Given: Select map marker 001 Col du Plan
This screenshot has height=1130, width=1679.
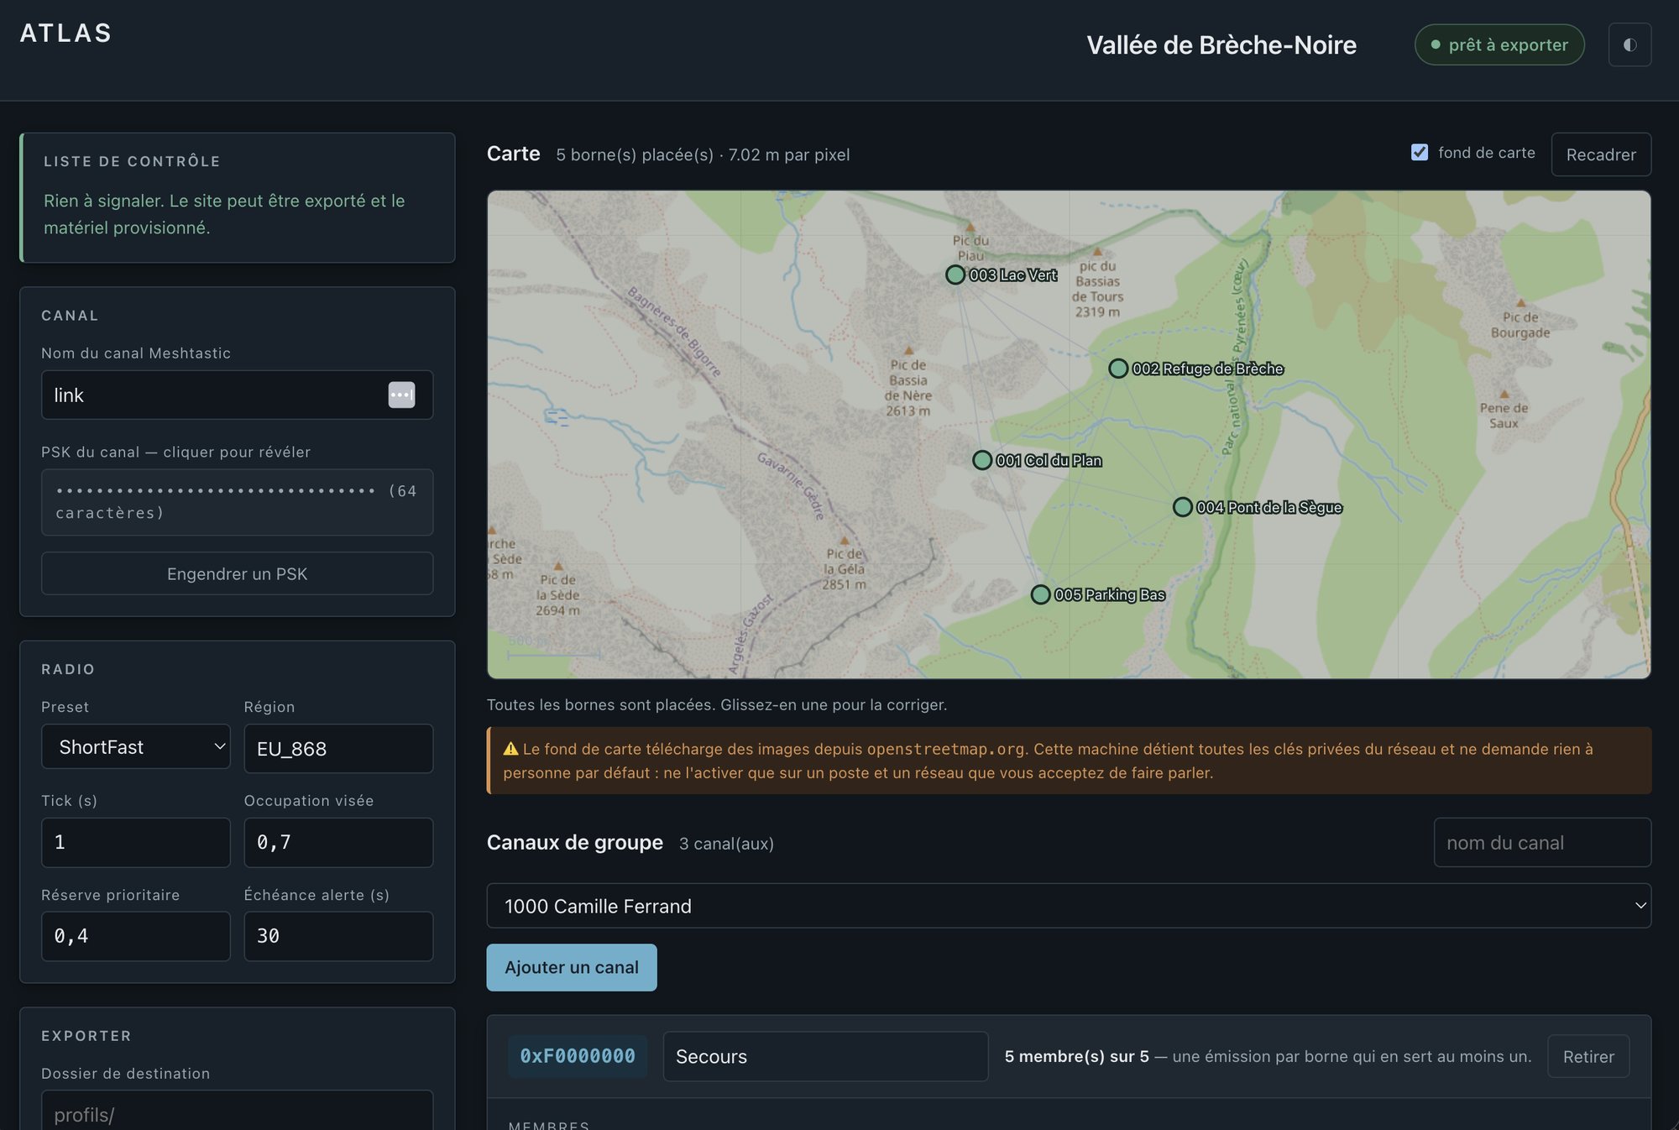Looking at the screenshot, I should [x=982, y=460].
